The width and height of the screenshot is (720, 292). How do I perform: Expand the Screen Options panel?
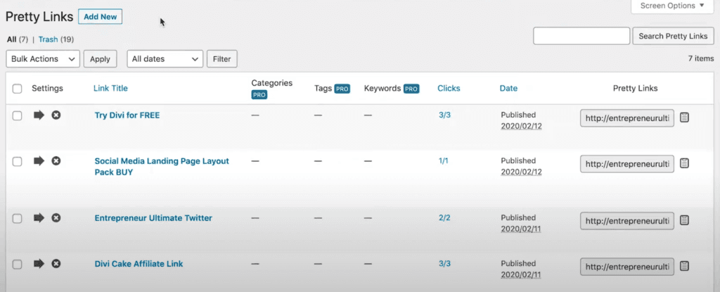[x=672, y=6]
